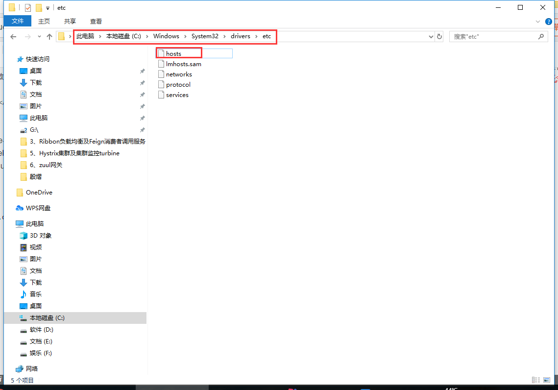Viewport: 558px width, 390px height.
Task: Go up one folder level arrow
Action: pos(49,37)
